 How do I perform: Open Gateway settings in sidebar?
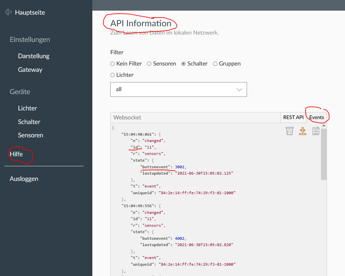30,69
